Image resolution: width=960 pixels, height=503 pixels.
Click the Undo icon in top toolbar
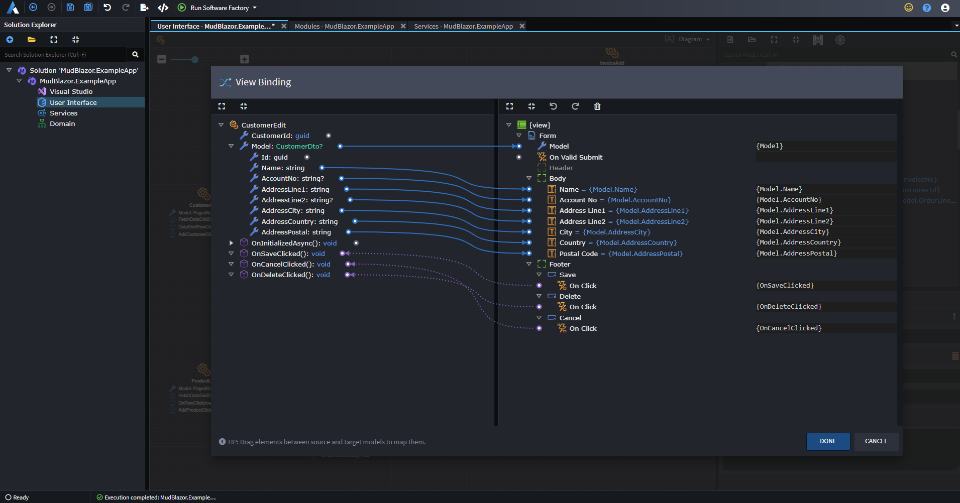tap(107, 8)
